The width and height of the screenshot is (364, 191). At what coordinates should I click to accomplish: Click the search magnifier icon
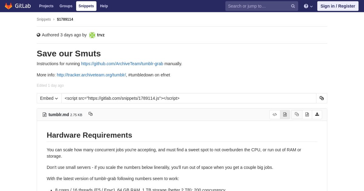pos(293,6)
